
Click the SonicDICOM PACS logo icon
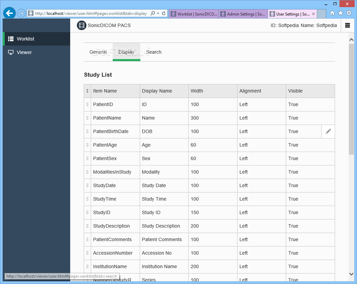coord(82,25)
